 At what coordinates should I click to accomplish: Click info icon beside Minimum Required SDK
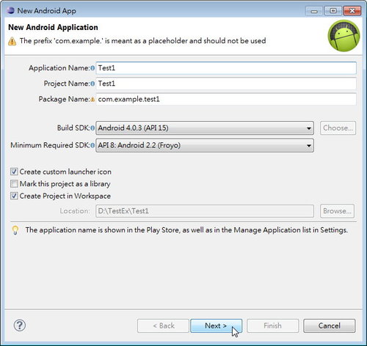[x=92, y=145]
